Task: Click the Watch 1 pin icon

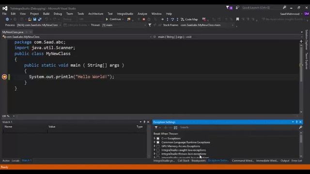Action: (x=144, y=122)
